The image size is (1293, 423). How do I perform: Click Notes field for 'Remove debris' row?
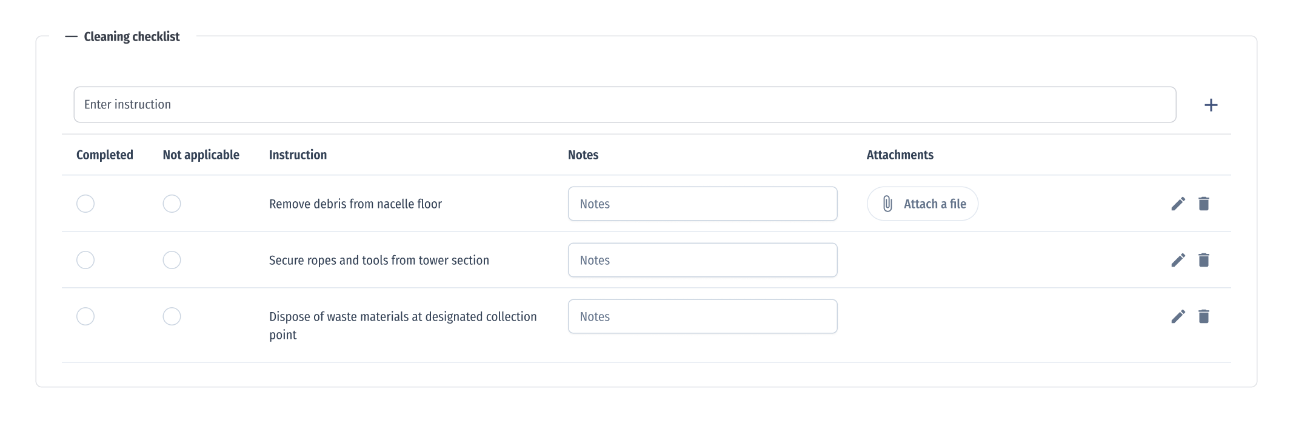[702, 204]
